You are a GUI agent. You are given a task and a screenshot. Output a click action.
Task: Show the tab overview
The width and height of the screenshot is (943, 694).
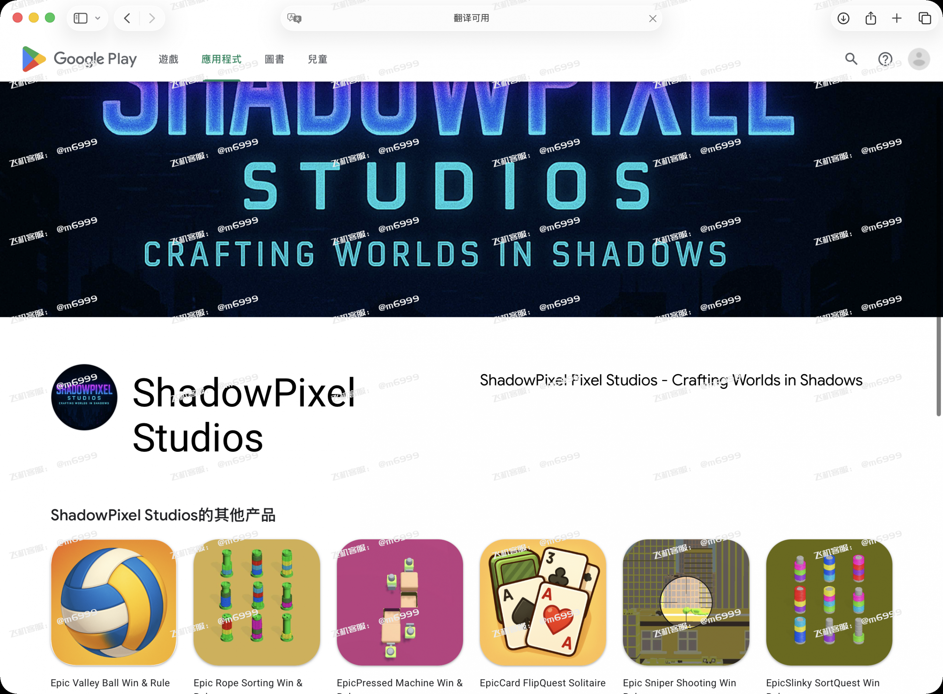(x=925, y=18)
